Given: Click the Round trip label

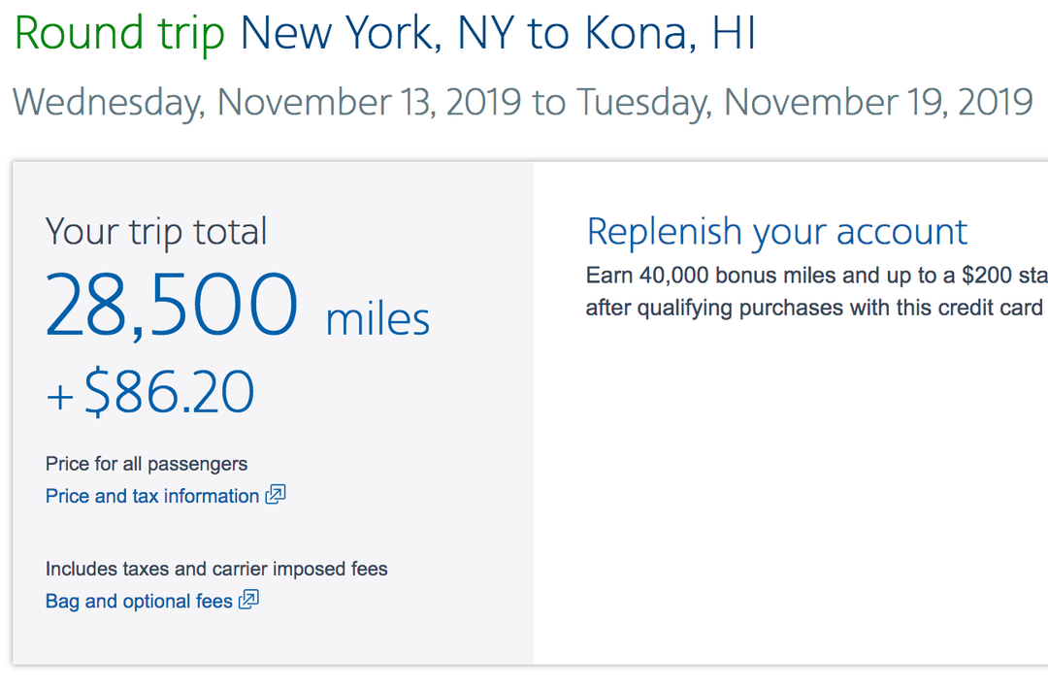Looking at the screenshot, I should tap(118, 32).
